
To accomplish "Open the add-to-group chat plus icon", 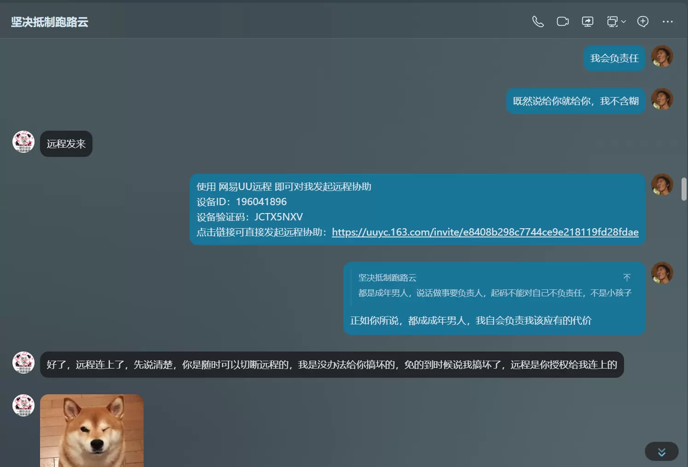I will (x=643, y=22).
